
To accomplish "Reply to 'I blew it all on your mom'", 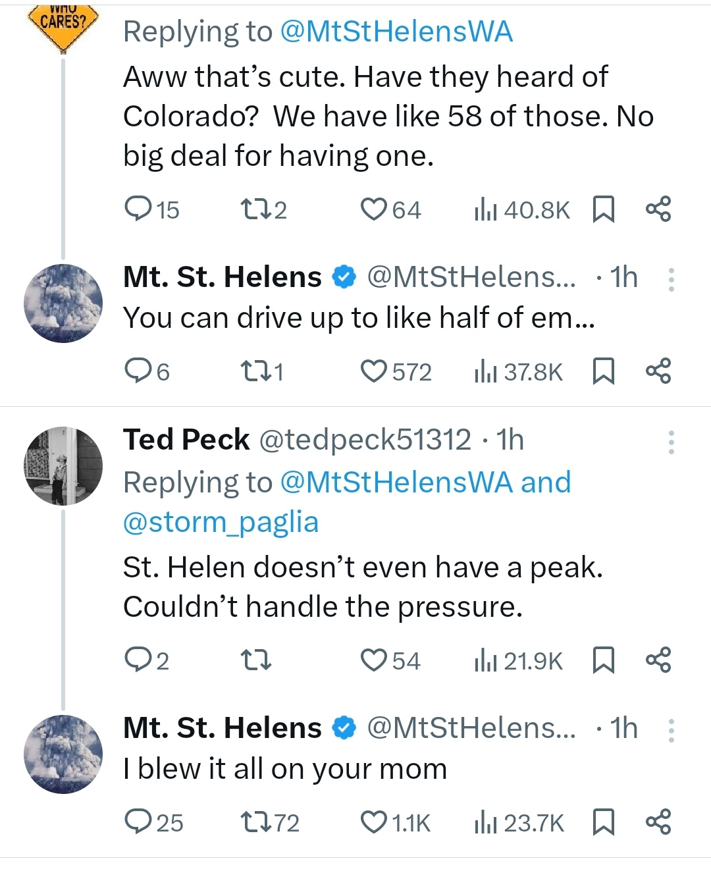I will tap(140, 821).
